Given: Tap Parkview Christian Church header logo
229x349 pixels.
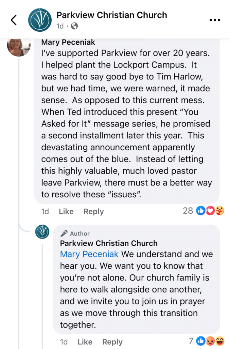Looking at the screenshot, I should 40,20.
